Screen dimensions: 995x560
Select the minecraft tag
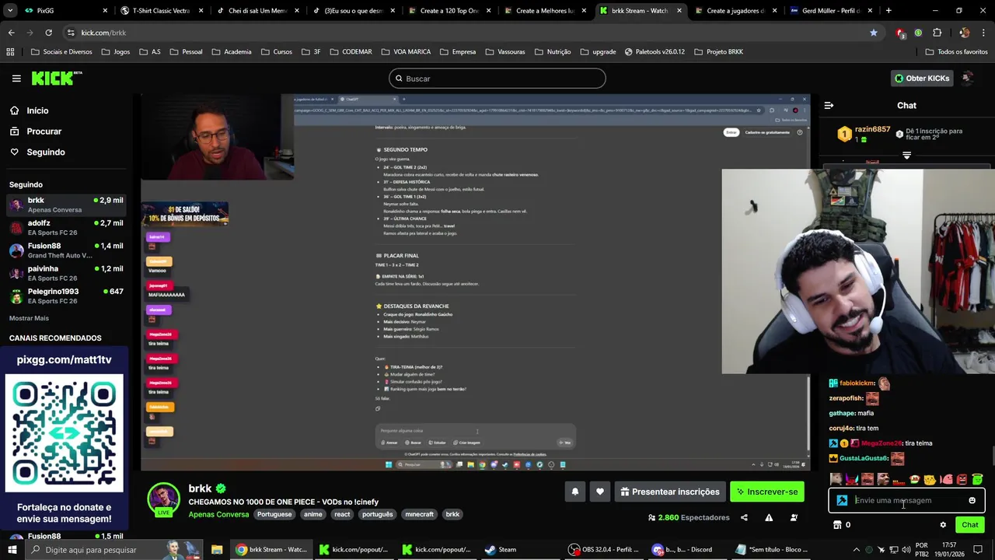coord(420,514)
